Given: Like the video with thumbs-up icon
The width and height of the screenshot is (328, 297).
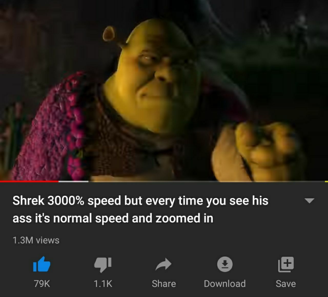Looking at the screenshot, I should coord(42,264).
